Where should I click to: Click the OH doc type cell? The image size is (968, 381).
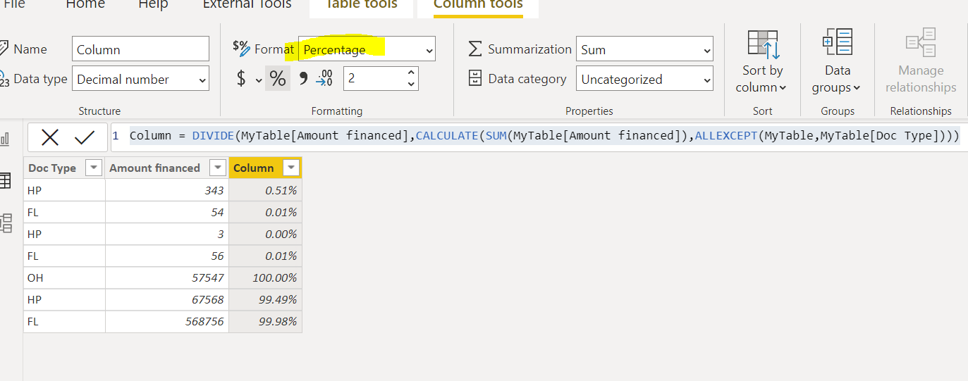tap(64, 278)
